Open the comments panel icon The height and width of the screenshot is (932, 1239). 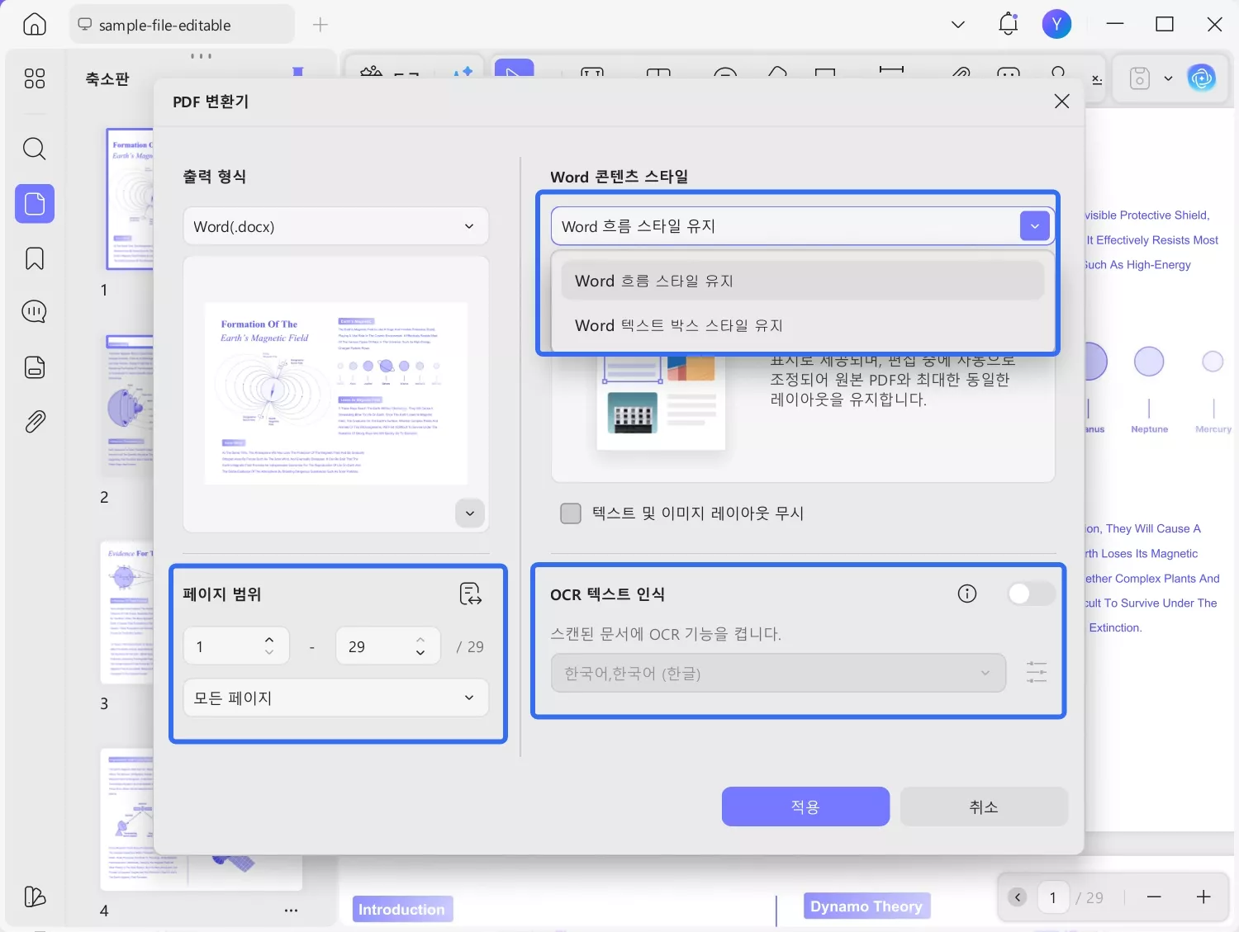(34, 311)
